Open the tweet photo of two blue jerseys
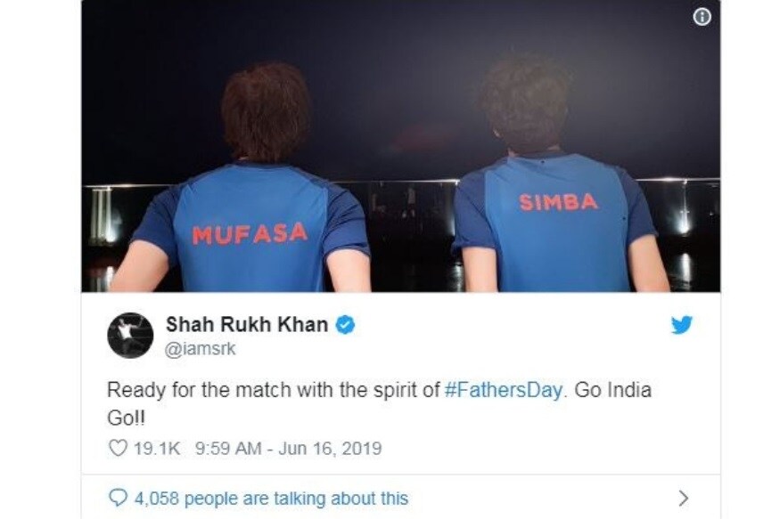Screen dimensions: 780x519 [401, 146]
